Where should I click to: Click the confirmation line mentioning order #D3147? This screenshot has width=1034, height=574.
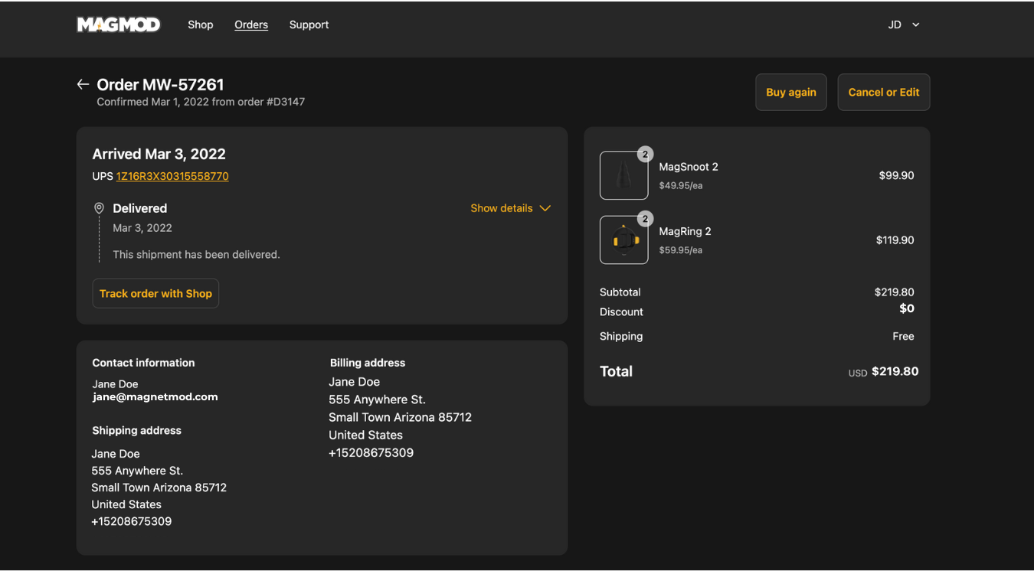(x=201, y=102)
